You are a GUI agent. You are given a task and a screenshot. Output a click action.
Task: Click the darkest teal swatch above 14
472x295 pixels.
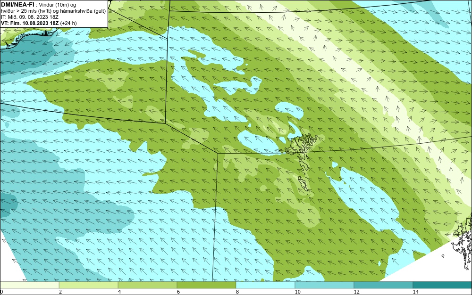[x=443, y=285]
